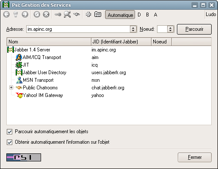Viewport: 218px width, 169px height.
Task: Sort by the Nom column header
Action: tap(49, 42)
